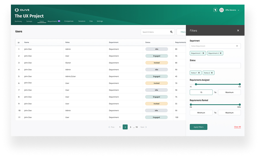Click the Roles column header
This screenshot has width=260, height=158.
coord(67,42)
